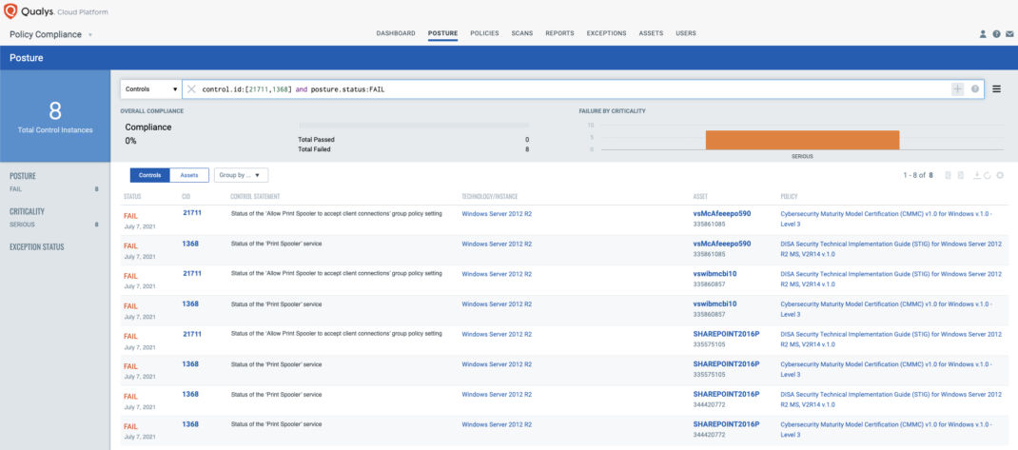Image resolution: width=1018 pixels, height=450 pixels.
Task: Open the ASSETS tab in top navigation
Action: coord(651,33)
